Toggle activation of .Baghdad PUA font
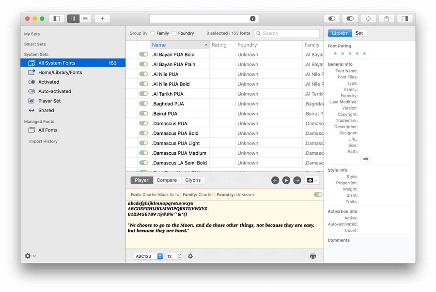 [x=143, y=103]
